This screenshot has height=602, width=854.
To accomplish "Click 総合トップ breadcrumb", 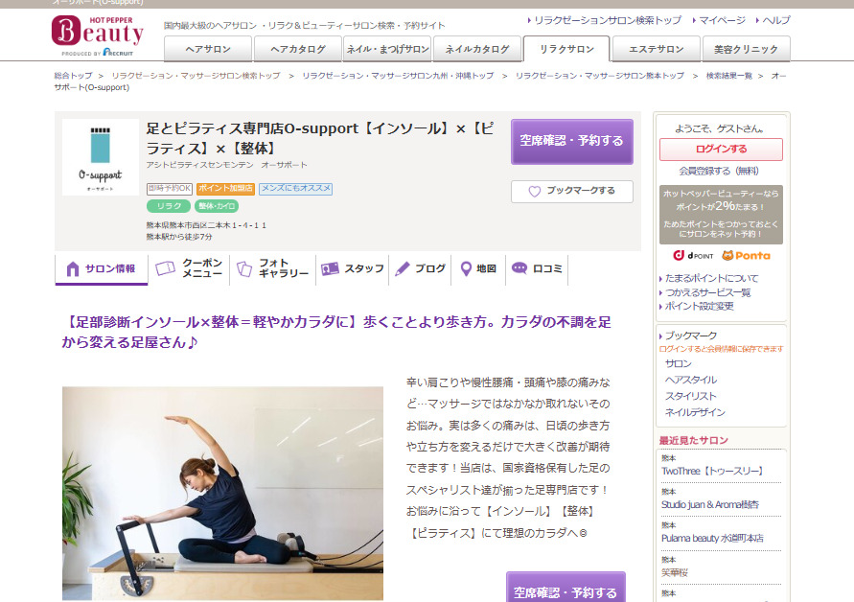I will (73, 76).
